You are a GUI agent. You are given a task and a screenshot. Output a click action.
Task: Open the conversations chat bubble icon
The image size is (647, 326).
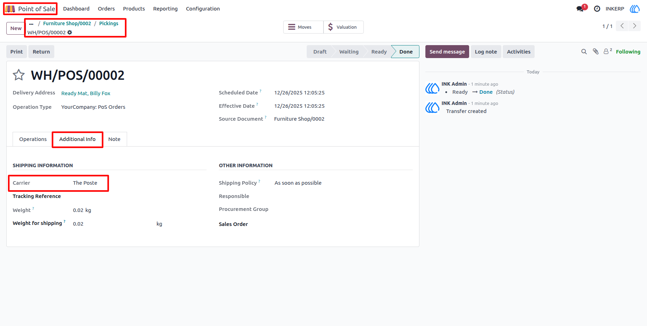point(580,9)
